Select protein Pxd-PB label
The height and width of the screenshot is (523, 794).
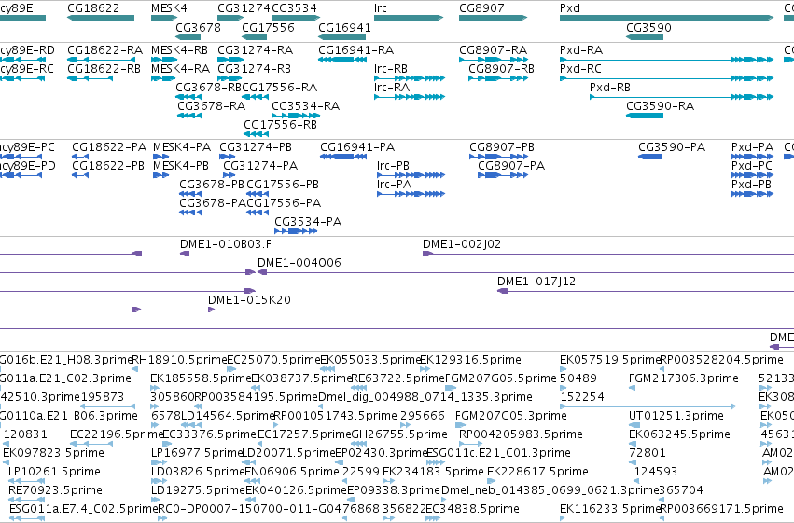click(751, 184)
